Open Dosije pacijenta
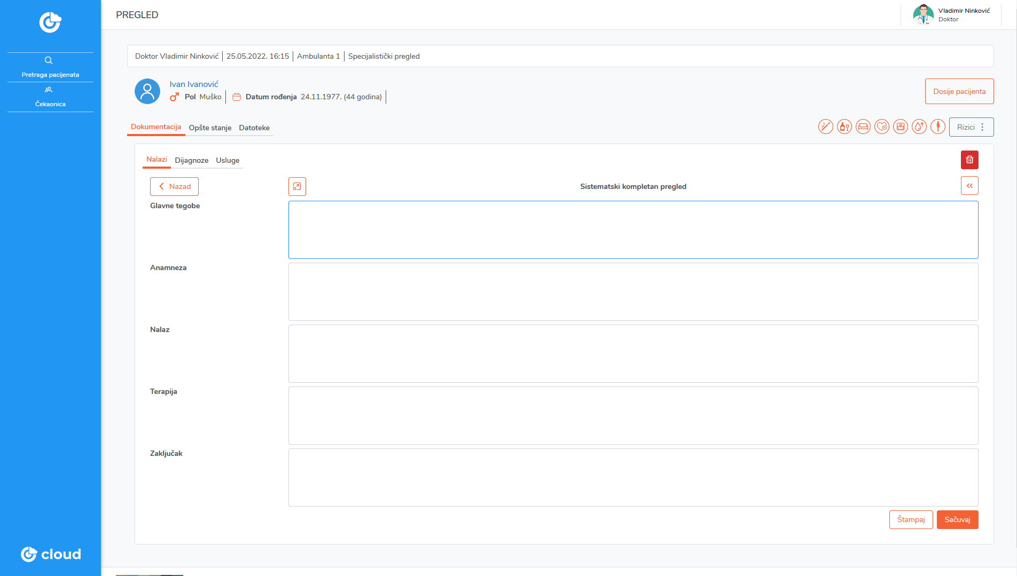This screenshot has width=1017, height=576. (959, 91)
